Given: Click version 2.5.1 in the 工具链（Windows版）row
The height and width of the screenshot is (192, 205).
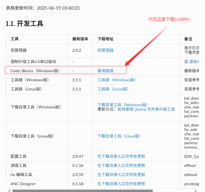Looking at the screenshot, I should pos(77,80).
